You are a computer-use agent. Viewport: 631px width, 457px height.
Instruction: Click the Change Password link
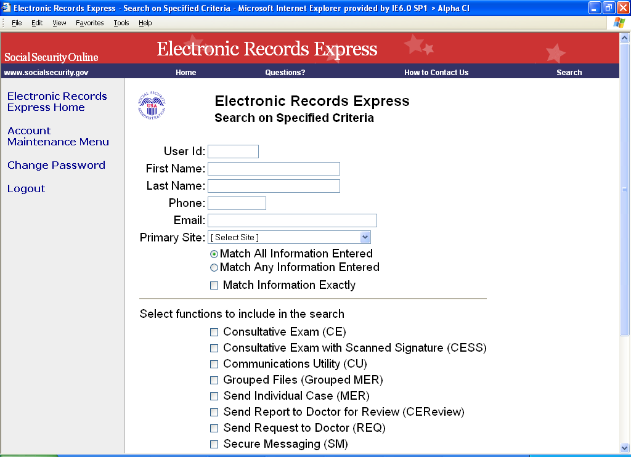[x=56, y=165]
